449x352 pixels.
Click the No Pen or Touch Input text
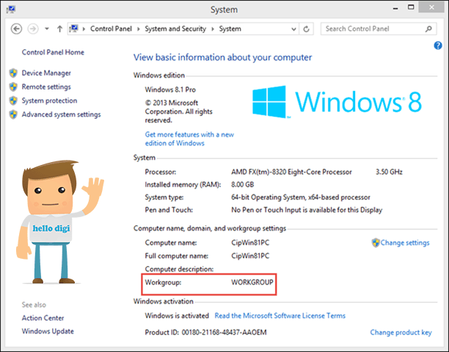[x=307, y=210]
